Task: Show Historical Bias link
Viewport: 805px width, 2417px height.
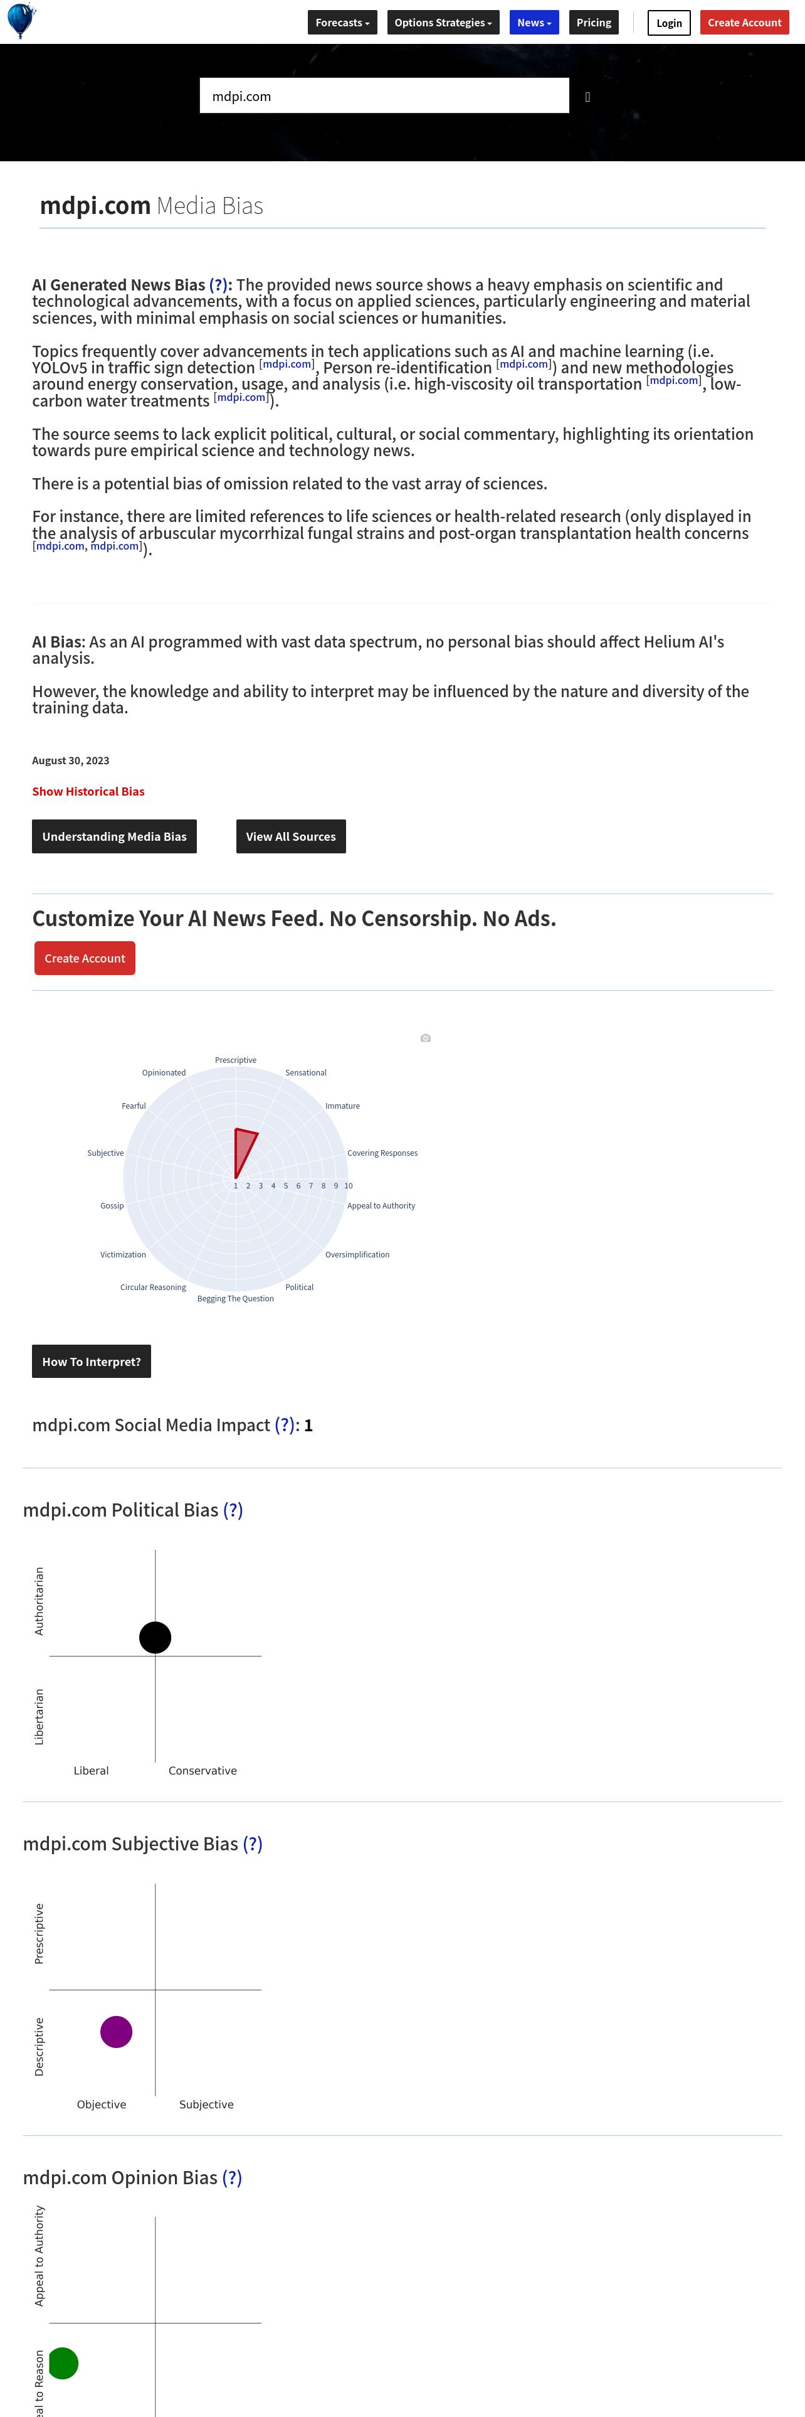Action: pos(88,791)
